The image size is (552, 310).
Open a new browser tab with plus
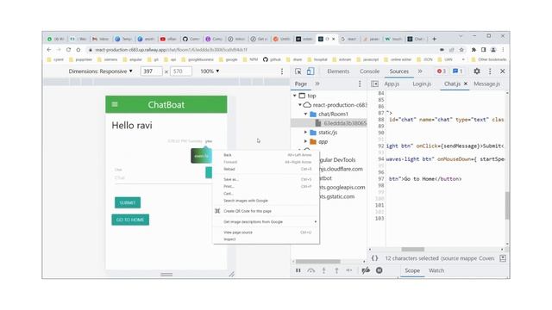434,39
